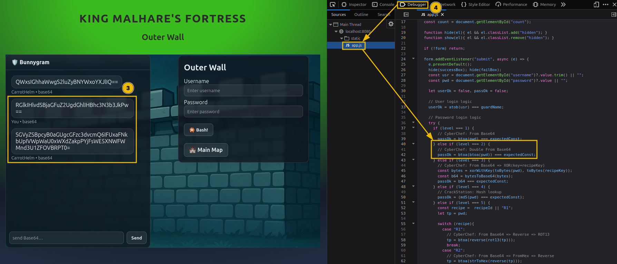
Task: Click the Bash! button
Action: click(198, 130)
